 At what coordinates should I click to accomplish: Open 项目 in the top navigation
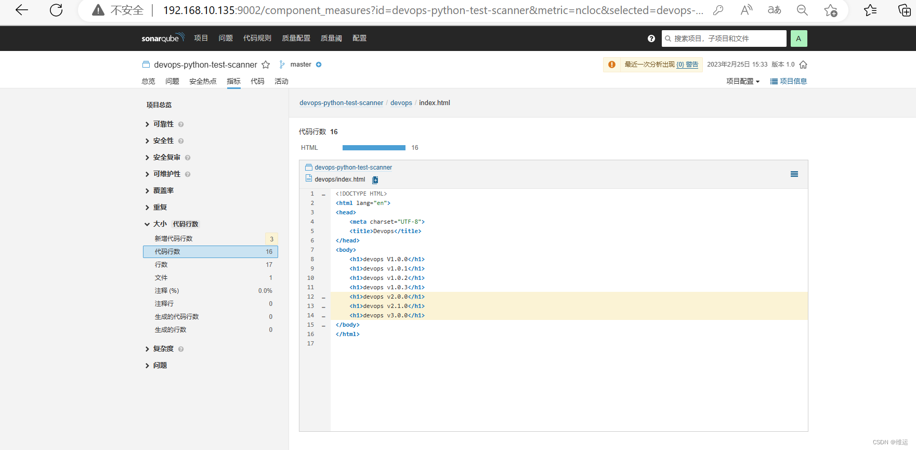click(x=201, y=38)
